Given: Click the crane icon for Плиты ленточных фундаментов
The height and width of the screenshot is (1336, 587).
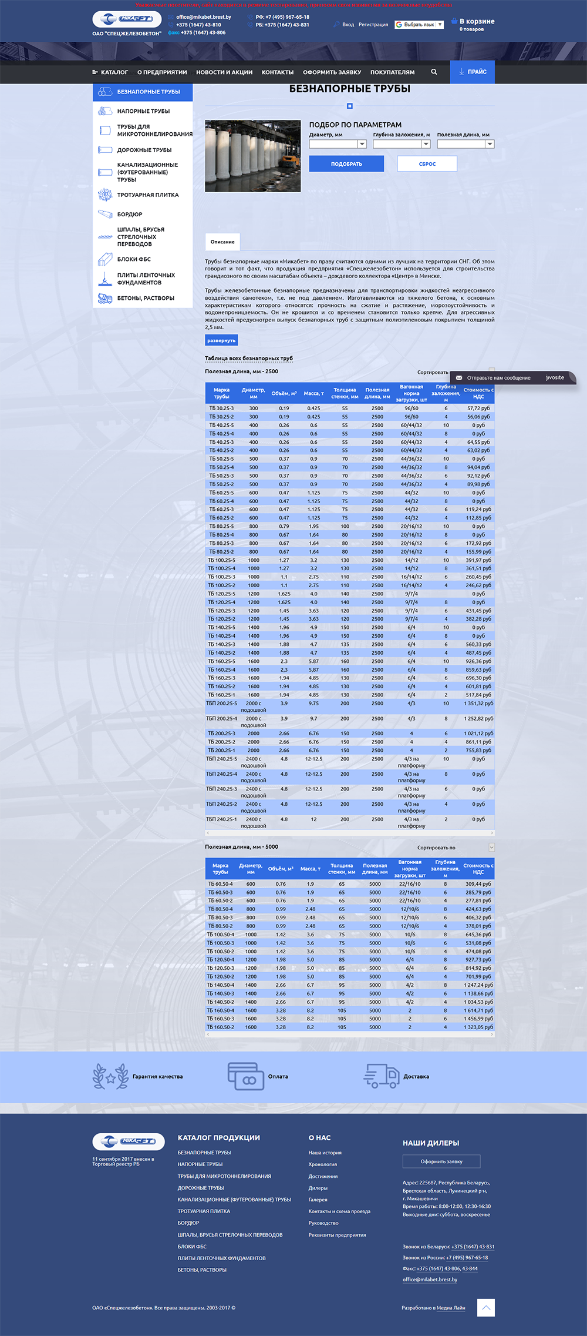Looking at the screenshot, I should [x=105, y=279].
